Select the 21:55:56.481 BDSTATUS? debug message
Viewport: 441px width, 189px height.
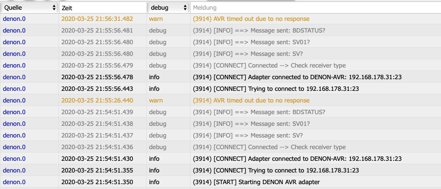click(259, 30)
